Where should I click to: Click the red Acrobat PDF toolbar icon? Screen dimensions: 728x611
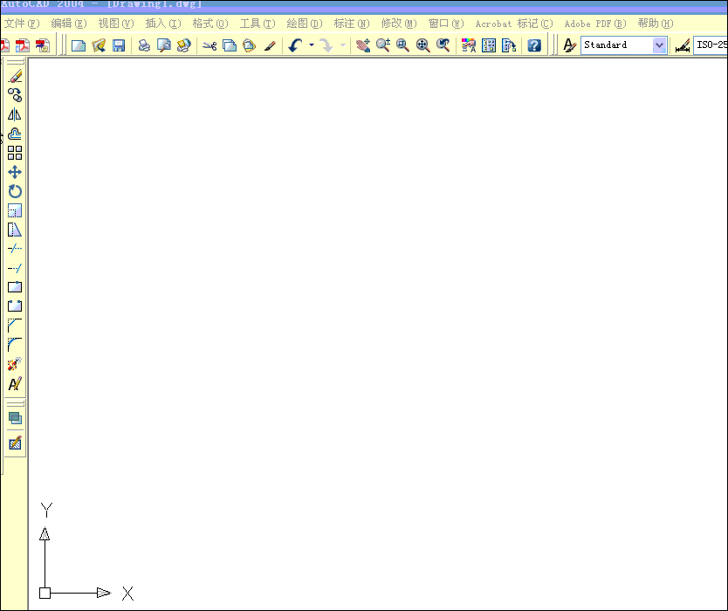(23, 45)
